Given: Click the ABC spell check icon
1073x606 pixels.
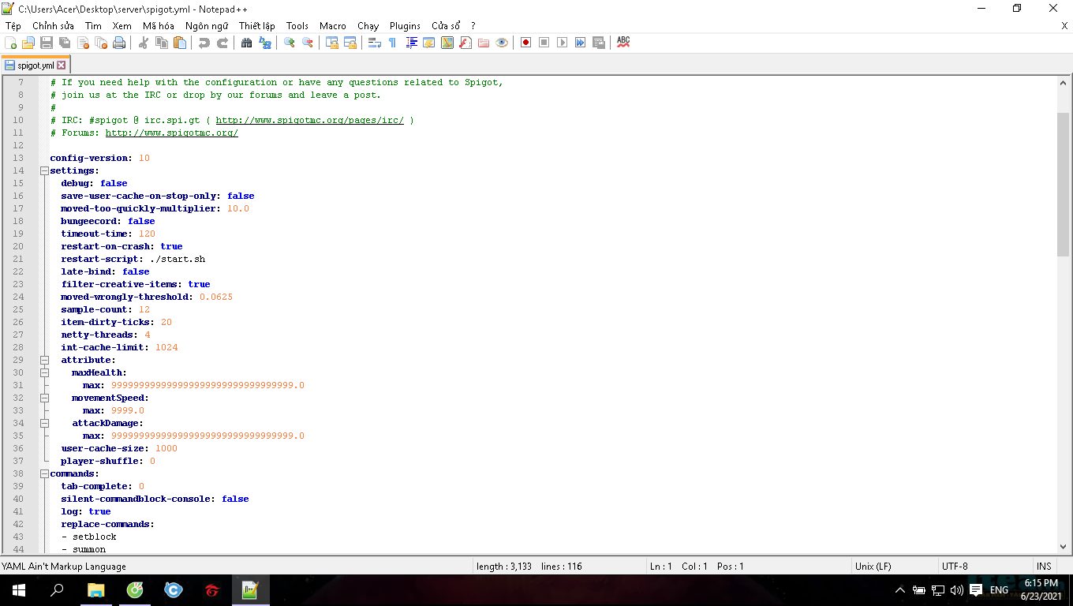Looking at the screenshot, I should (623, 43).
